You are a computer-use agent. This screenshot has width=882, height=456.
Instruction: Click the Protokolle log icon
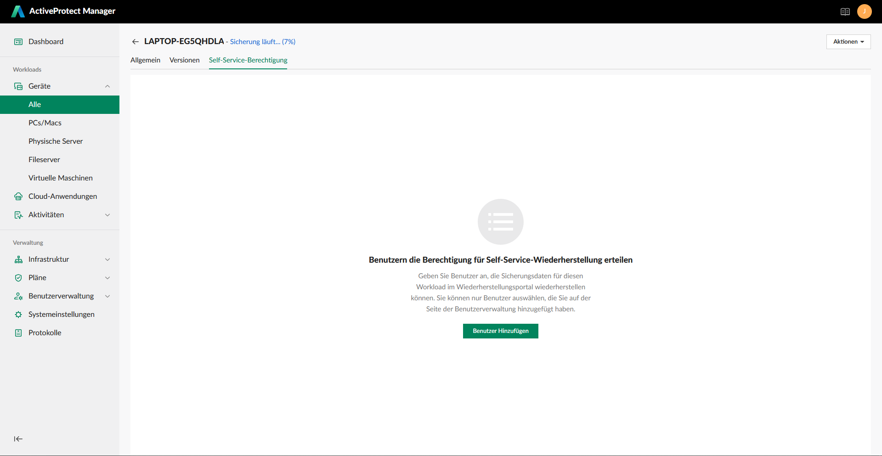point(18,333)
